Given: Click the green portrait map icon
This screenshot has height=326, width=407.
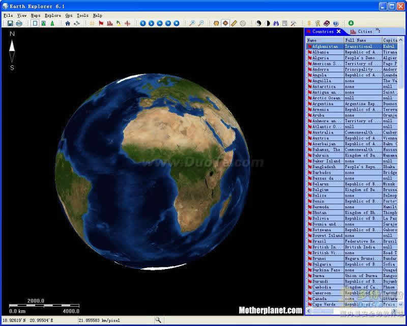Looking at the screenshot, I should (44, 23).
